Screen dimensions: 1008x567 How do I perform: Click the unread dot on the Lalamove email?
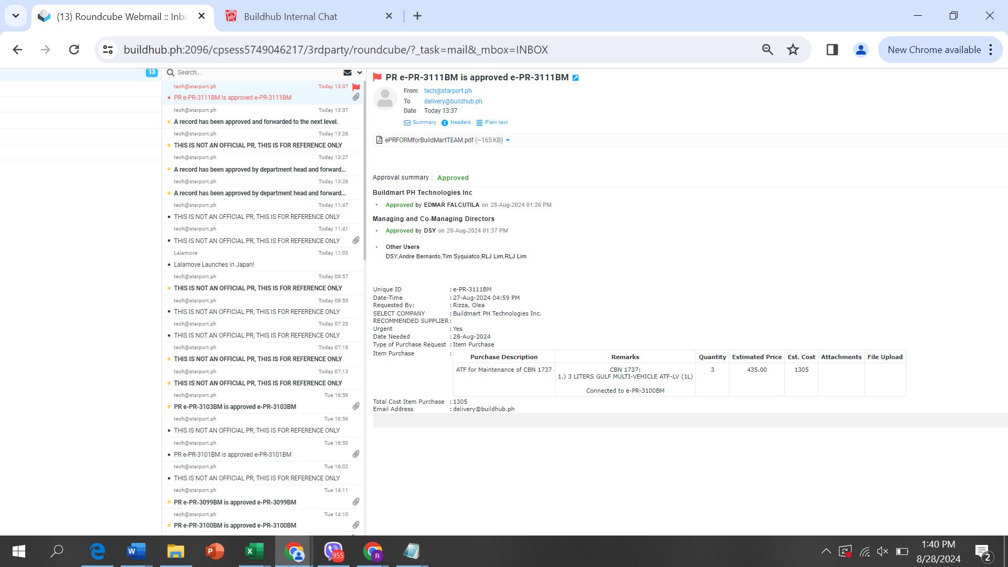click(169, 265)
